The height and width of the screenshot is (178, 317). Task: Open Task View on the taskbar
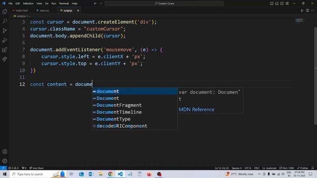tap(71, 174)
